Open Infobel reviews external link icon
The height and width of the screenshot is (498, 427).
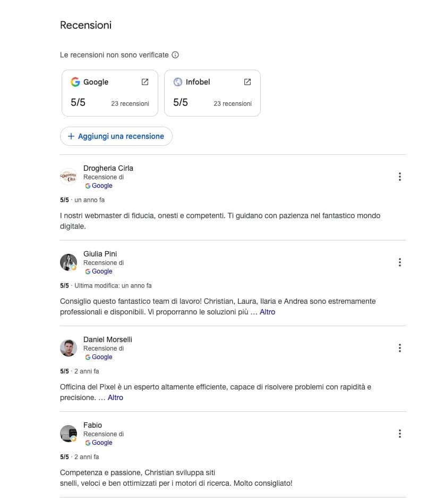247,82
